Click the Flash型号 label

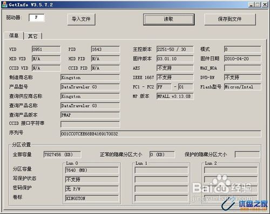pyautogui.click(x=211, y=87)
